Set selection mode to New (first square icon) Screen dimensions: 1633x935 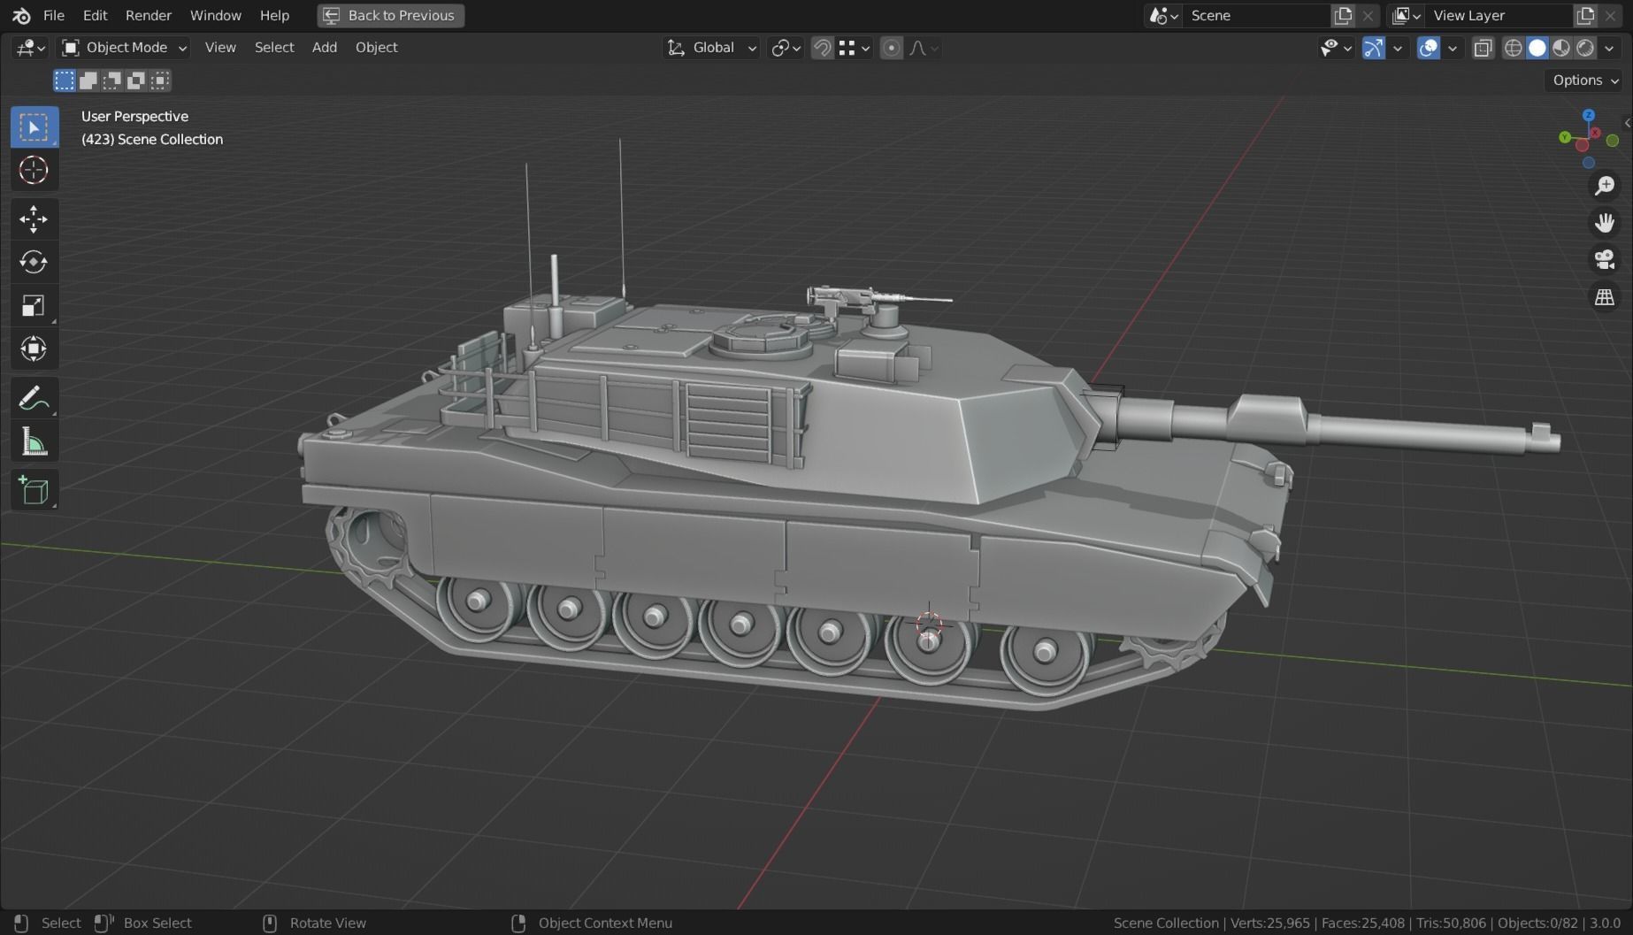coord(64,80)
